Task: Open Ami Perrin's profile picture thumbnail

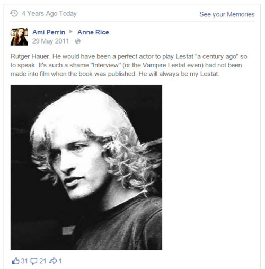Action: 19,37
